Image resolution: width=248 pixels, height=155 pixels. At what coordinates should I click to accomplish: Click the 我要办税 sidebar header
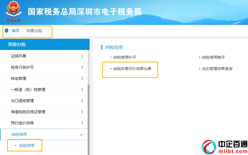click(x=45, y=45)
